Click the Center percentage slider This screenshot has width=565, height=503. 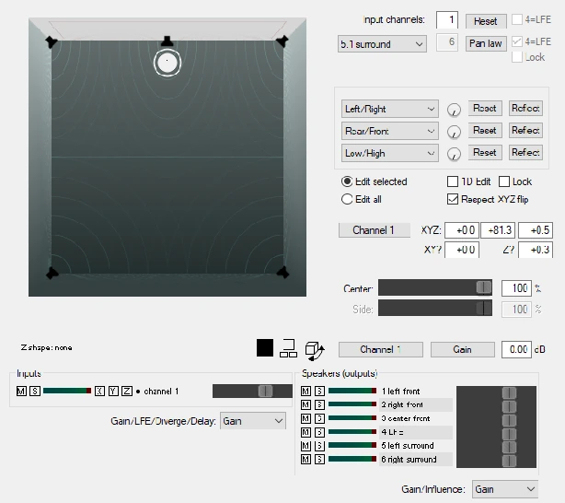pyautogui.click(x=435, y=287)
